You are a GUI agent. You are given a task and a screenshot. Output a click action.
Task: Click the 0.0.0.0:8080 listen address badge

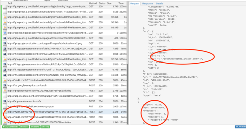(x=240, y=127)
